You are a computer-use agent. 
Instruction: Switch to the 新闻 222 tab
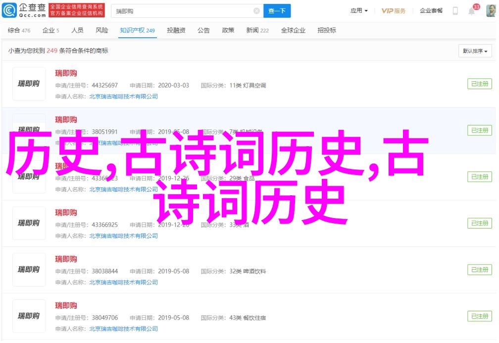click(x=257, y=30)
